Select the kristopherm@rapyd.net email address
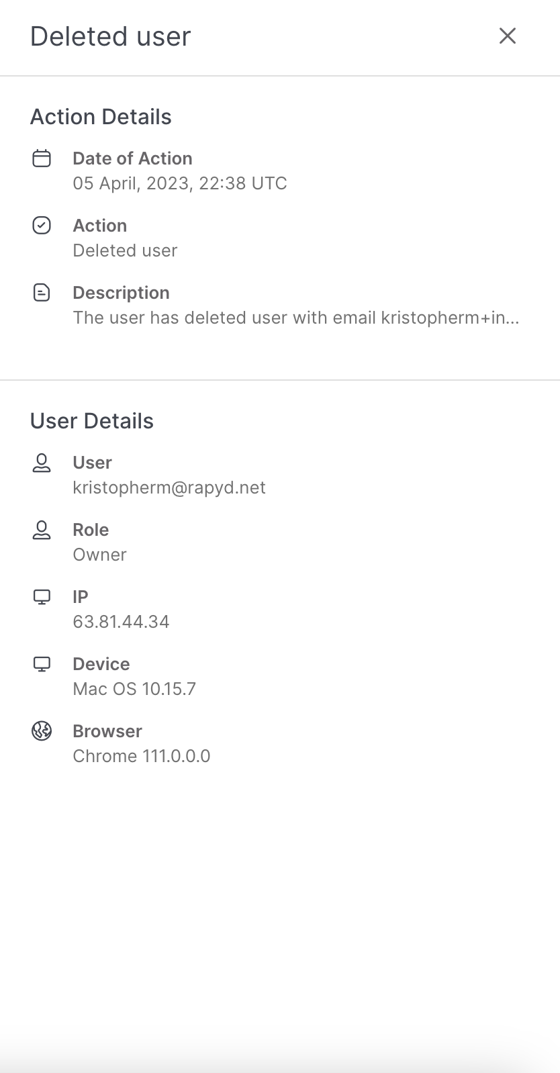The image size is (560, 1073). pyautogui.click(x=169, y=487)
